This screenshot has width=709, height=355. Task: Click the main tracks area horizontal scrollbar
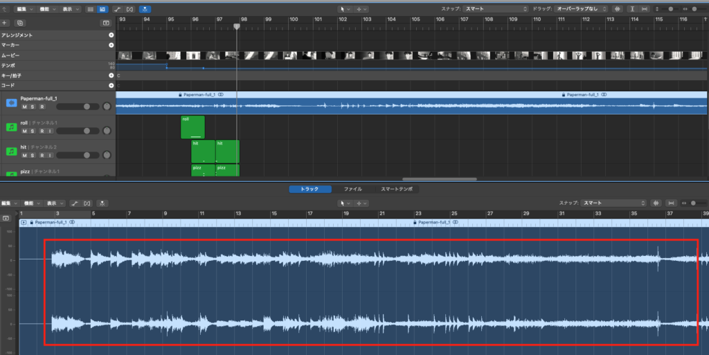coord(440,179)
